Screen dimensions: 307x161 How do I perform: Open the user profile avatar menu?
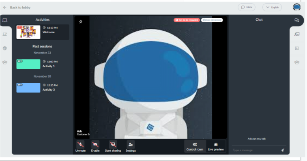[296, 7]
